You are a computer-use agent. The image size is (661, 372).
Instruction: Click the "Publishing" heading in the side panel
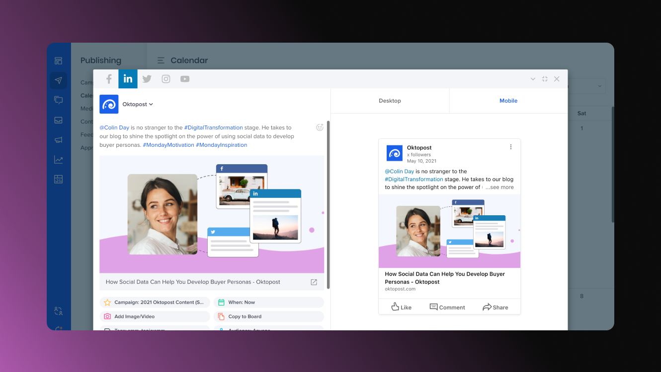tap(101, 61)
